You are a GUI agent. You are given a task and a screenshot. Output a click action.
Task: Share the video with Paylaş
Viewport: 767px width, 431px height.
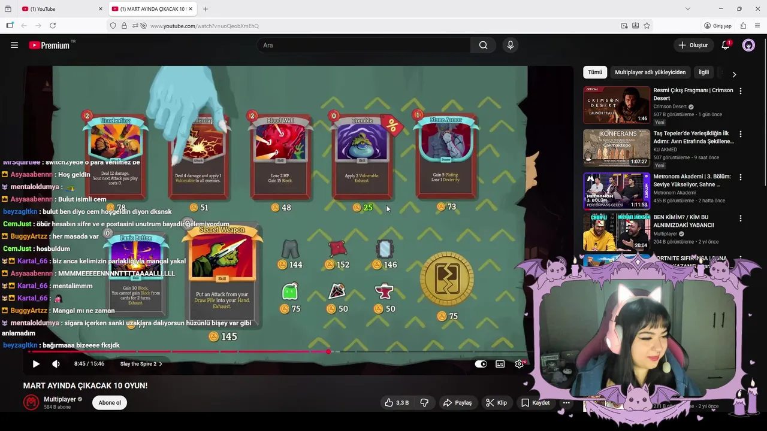(457, 403)
